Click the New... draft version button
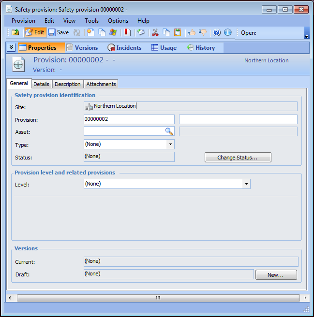The width and height of the screenshot is (314, 317). pyautogui.click(x=276, y=275)
